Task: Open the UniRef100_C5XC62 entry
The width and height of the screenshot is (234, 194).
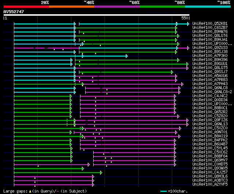Action: click(x=210, y=152)
